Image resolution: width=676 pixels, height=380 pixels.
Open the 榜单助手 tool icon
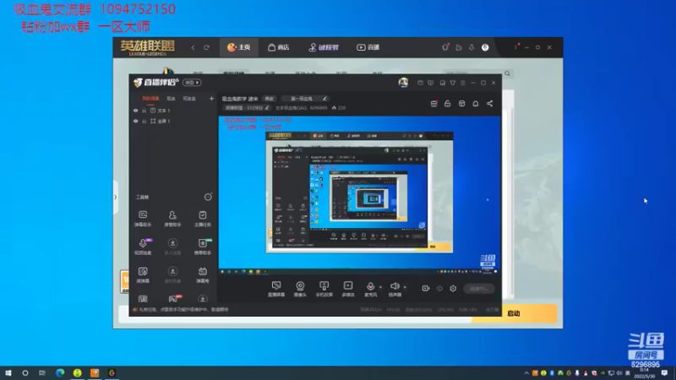pos(202,247)
